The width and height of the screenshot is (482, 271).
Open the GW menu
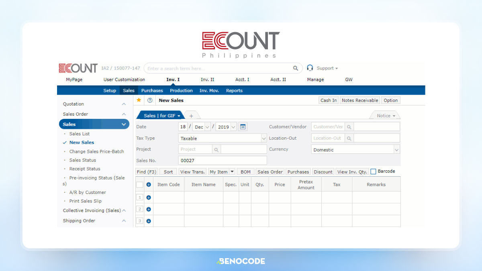(349, 79)
